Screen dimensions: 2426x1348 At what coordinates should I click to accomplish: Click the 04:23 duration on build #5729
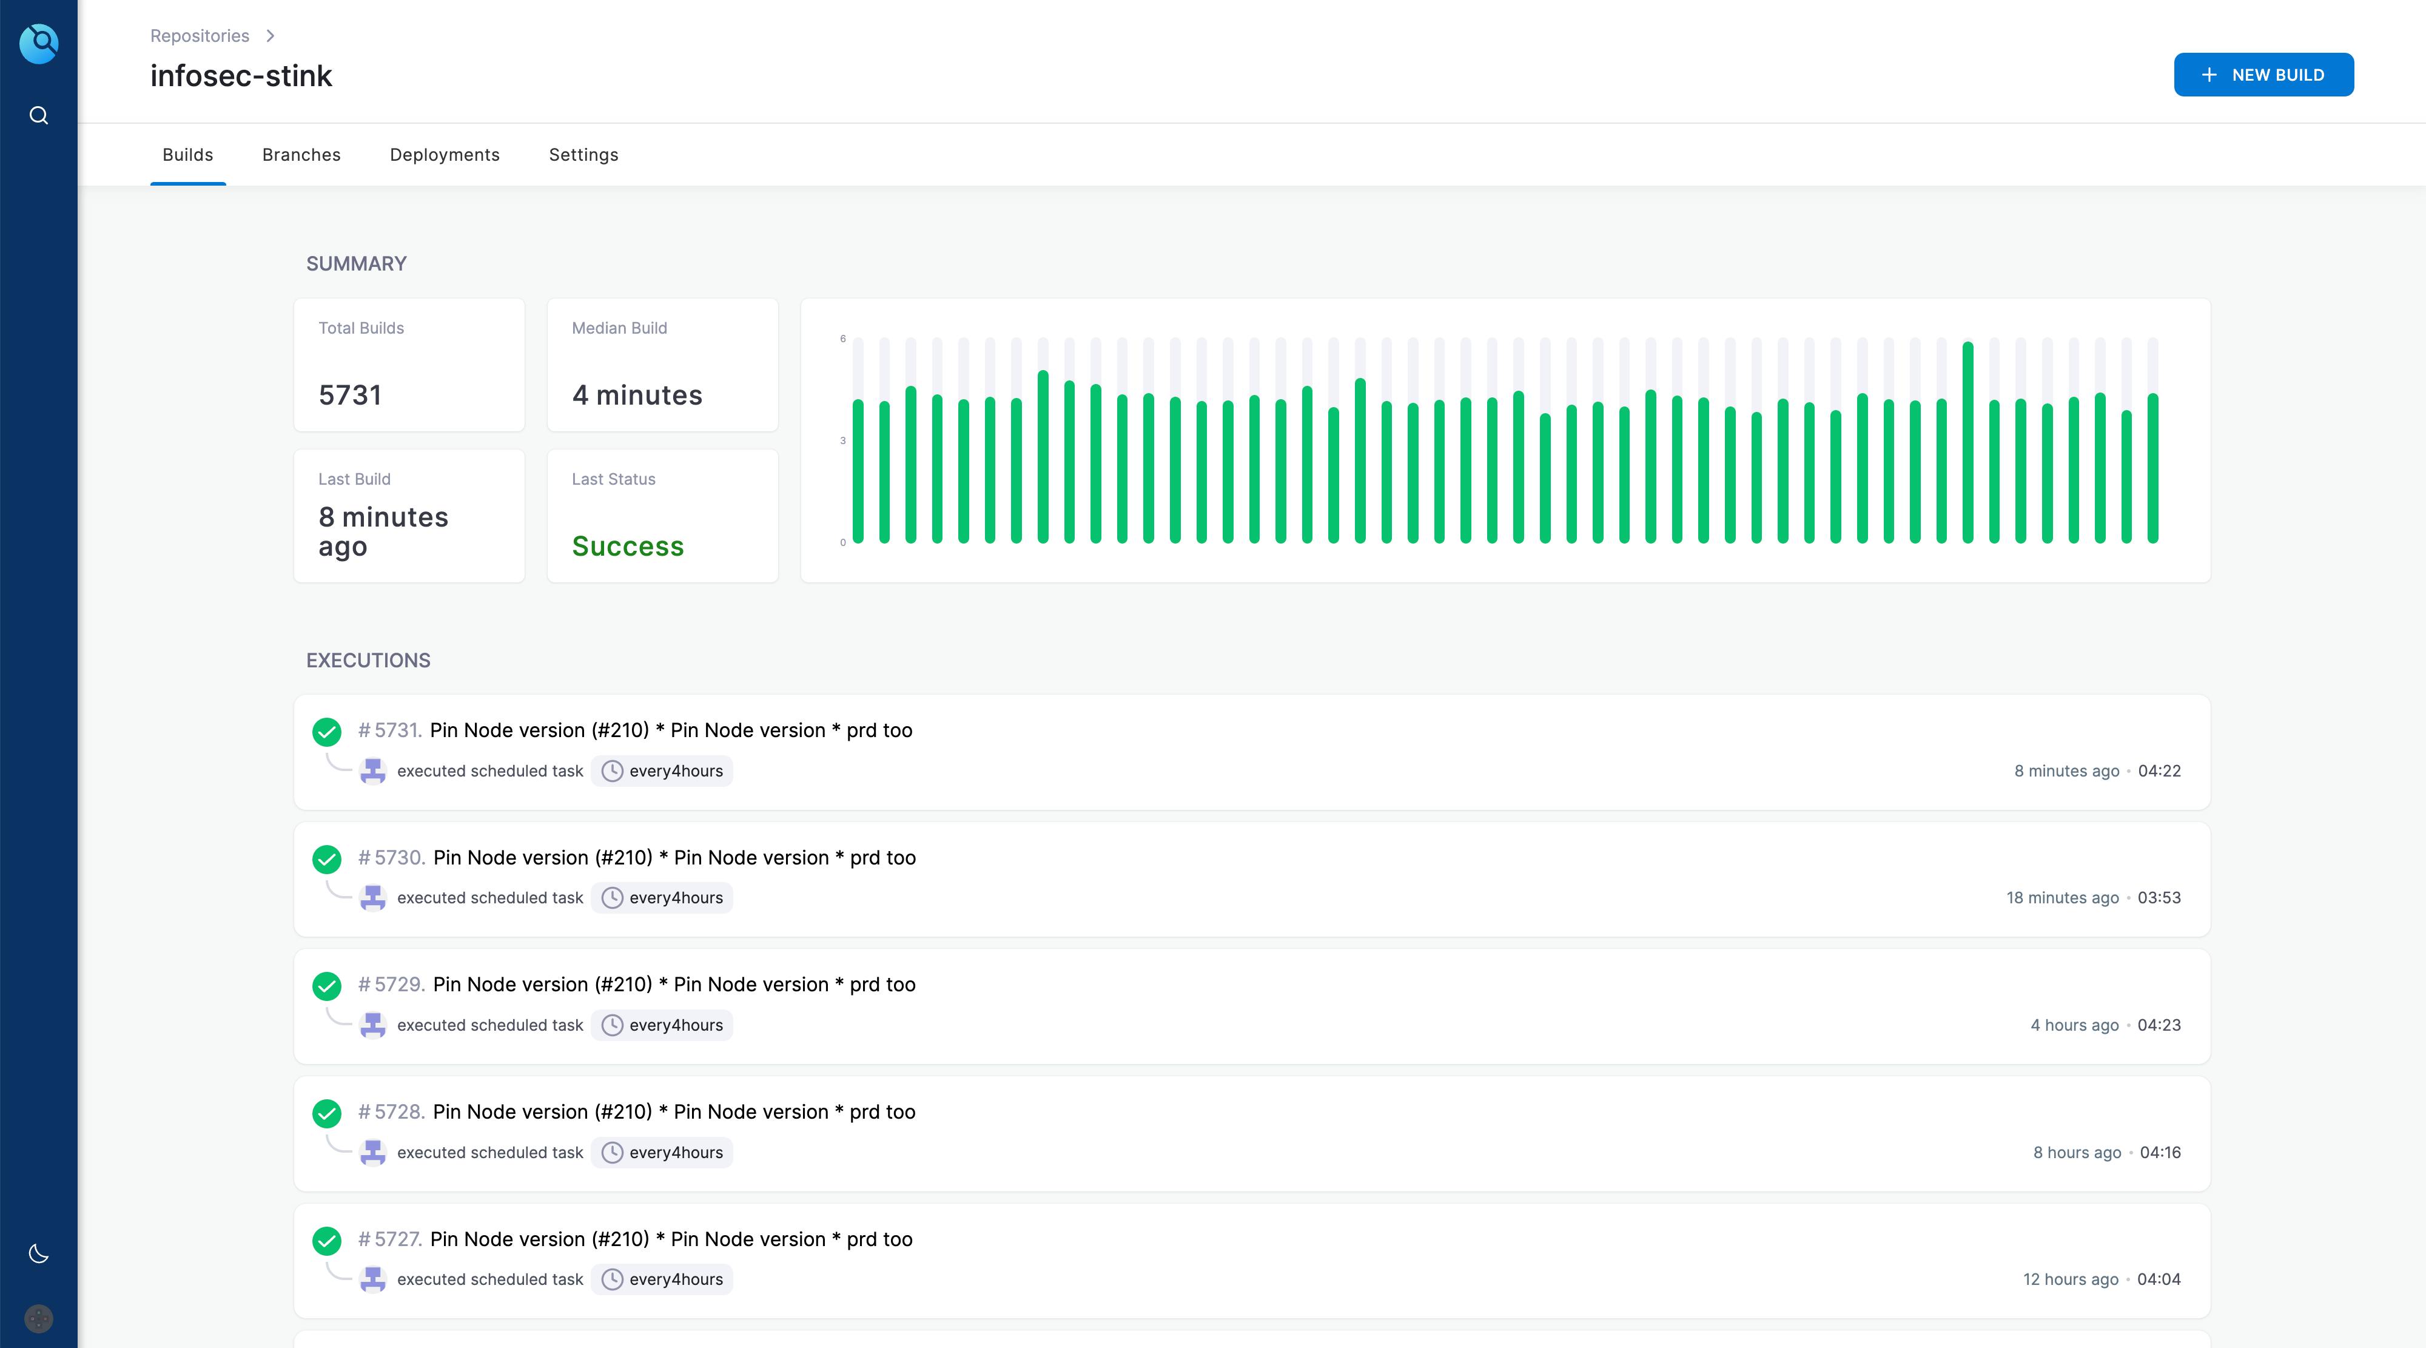tap(2160, 1025)
